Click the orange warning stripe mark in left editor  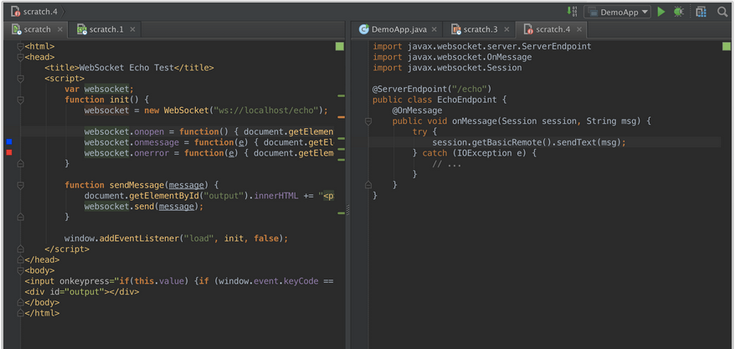click(x=341, y=116)
